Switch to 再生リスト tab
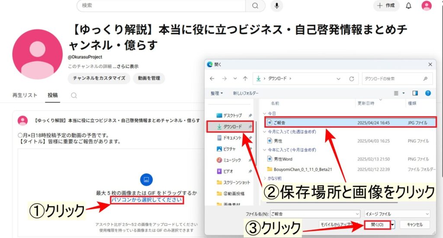The image size is (443, 238). pos(25,95)
